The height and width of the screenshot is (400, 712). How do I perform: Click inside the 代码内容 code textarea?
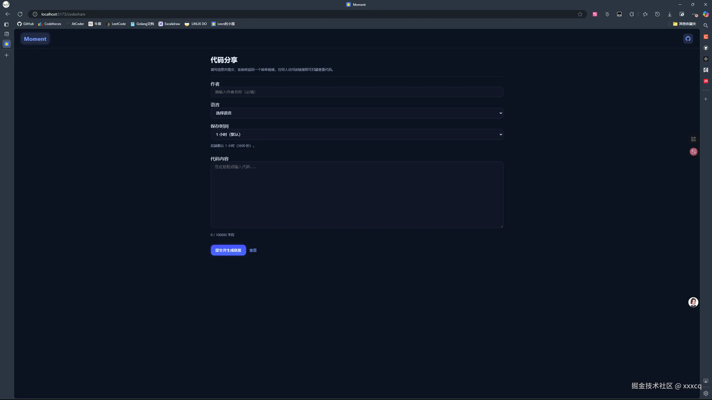pyautogui.click(x=357, y=194)
